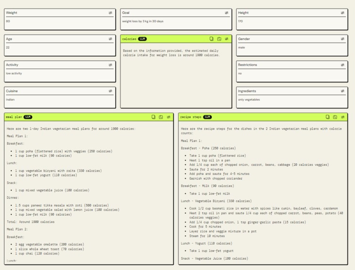Click the Ingredients card label

tap(247, 91)
